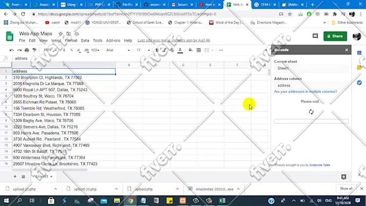The height and width of the screenshot is (206, 366).
Task: Click the green Share button
Action: tap(335, 36)
